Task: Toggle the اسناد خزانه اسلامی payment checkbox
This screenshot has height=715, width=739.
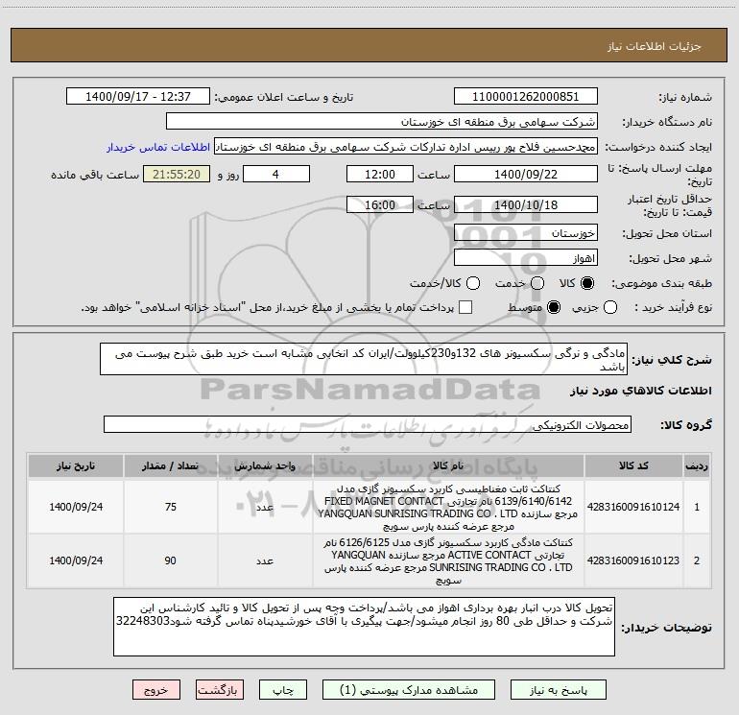Action: (465, 307)
